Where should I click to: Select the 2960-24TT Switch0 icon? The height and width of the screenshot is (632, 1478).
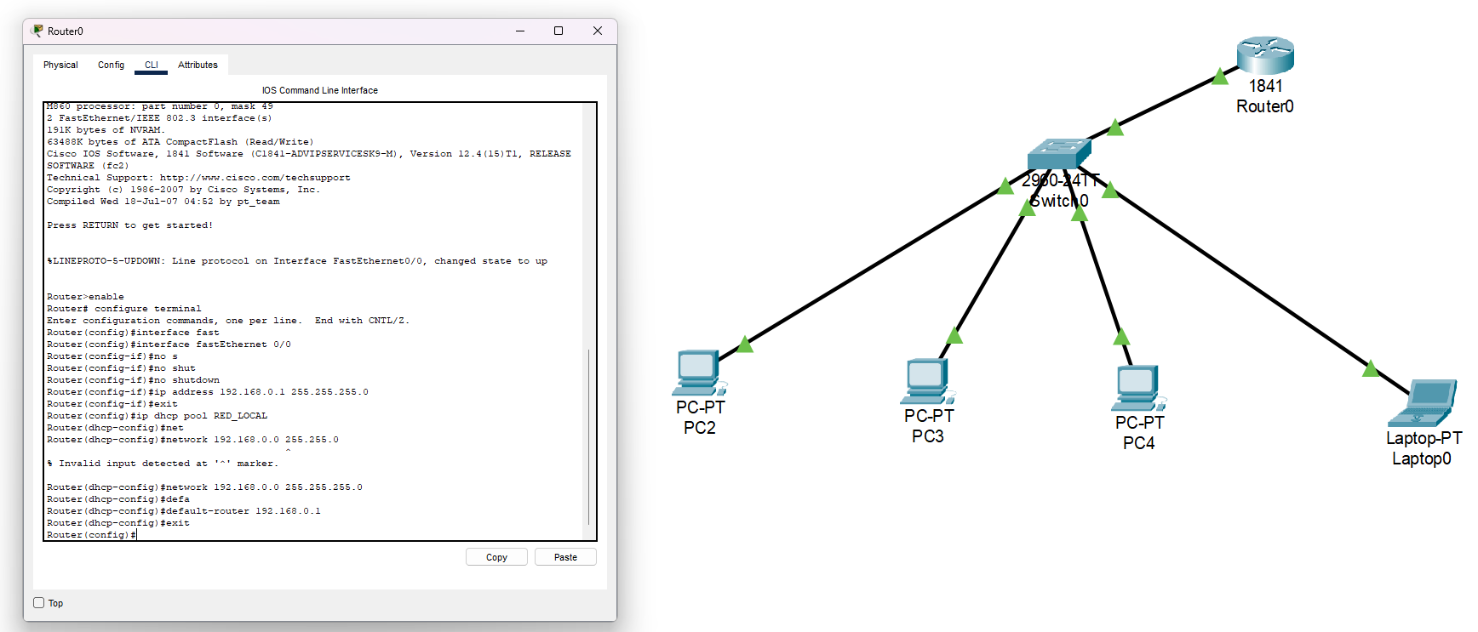tap(1058, 154)
